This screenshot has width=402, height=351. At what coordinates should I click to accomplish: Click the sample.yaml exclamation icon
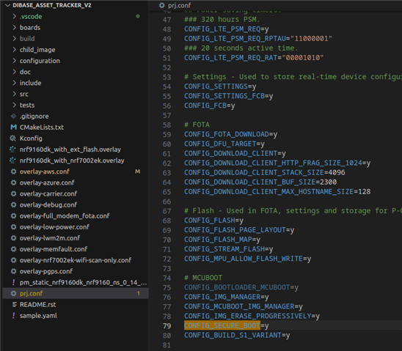[14, 315]
